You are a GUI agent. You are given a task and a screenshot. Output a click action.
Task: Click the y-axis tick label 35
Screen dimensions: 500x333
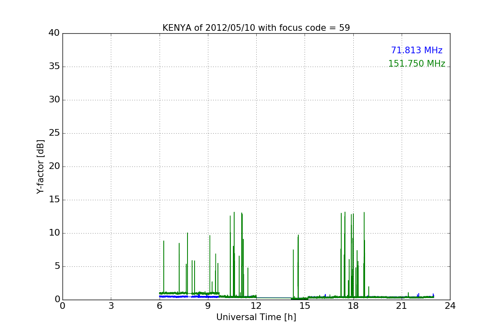pos(54,67)
